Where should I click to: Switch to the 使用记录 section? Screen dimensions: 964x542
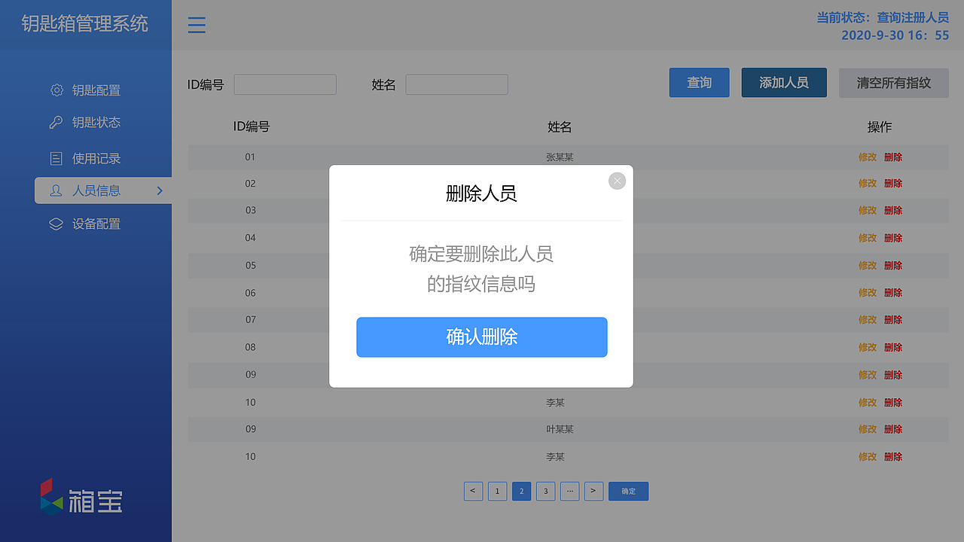pyautogui.click(x=94, y=158)
